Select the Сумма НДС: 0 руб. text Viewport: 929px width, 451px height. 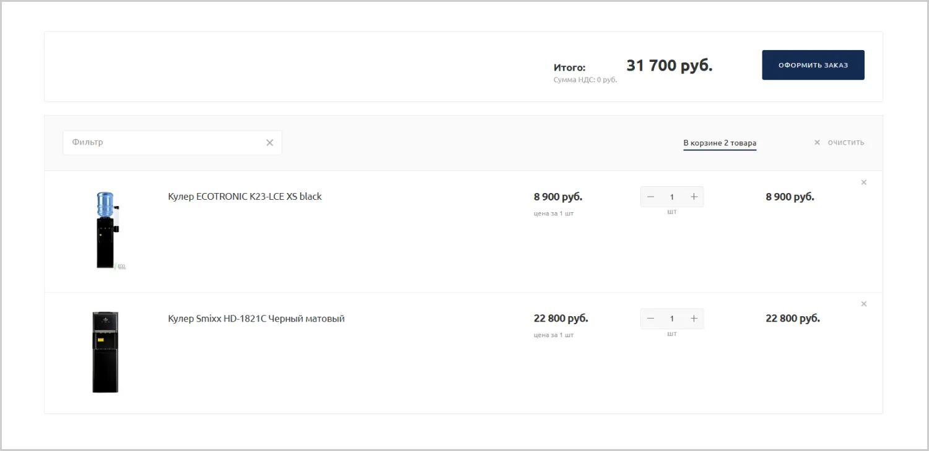click(585, 80)
